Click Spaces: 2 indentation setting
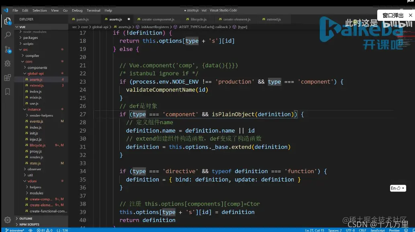The image size is (415, 232). coord(335,230)
